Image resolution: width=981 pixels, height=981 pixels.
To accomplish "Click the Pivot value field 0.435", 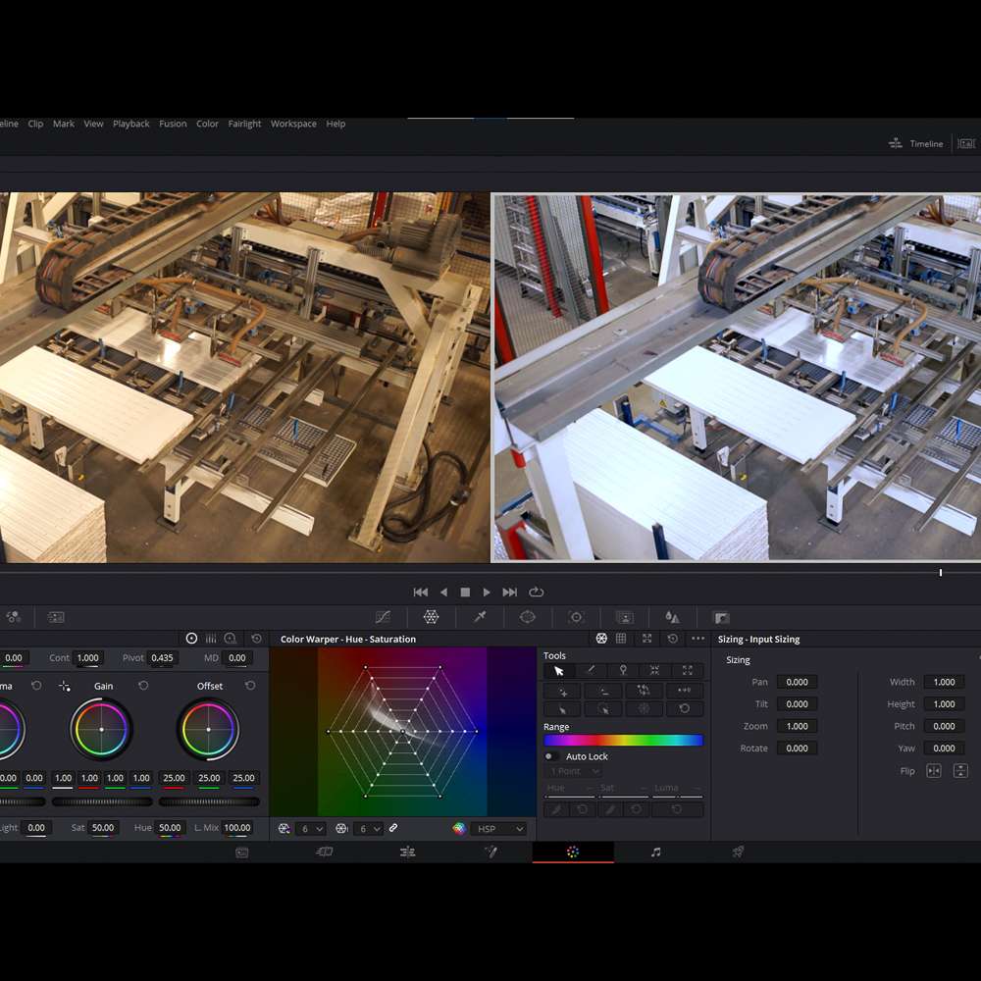I will pyautogui.click(x=162, y=657).
